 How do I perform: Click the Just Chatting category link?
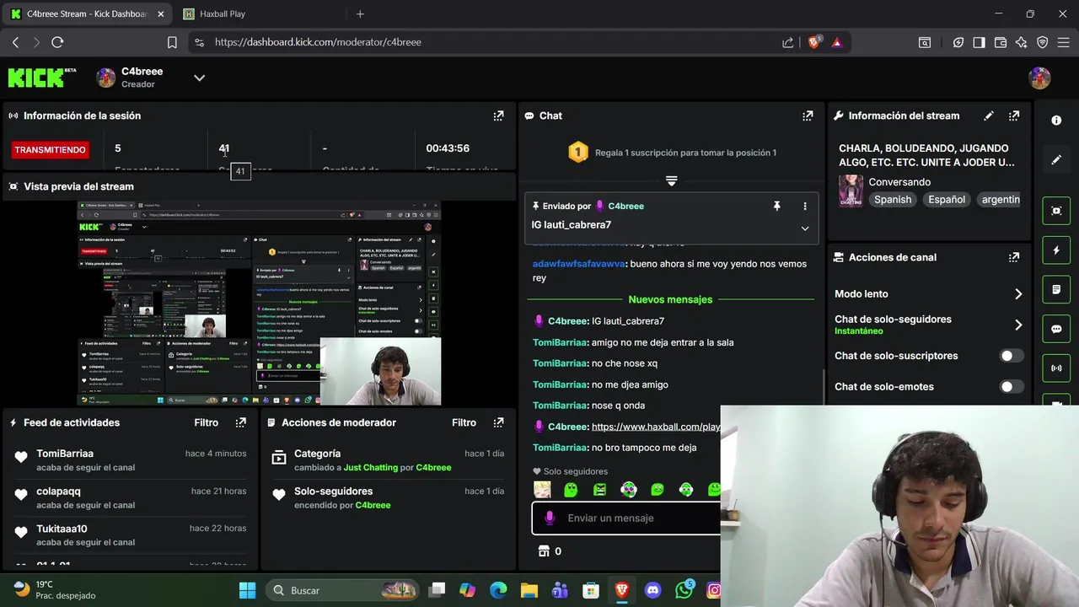click(x=370, y=467)
